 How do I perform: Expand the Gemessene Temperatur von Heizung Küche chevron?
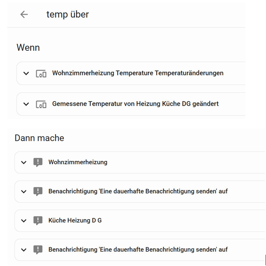(26, 104)
